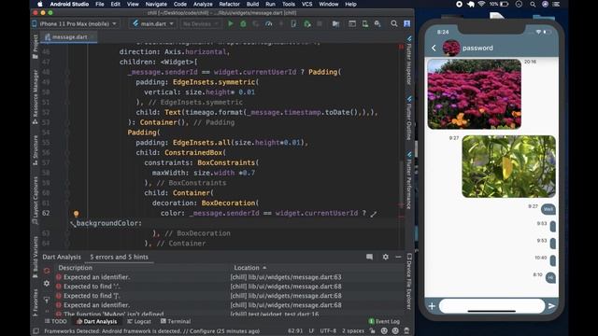Sort by the Location column header

click(x=250, y=268)
